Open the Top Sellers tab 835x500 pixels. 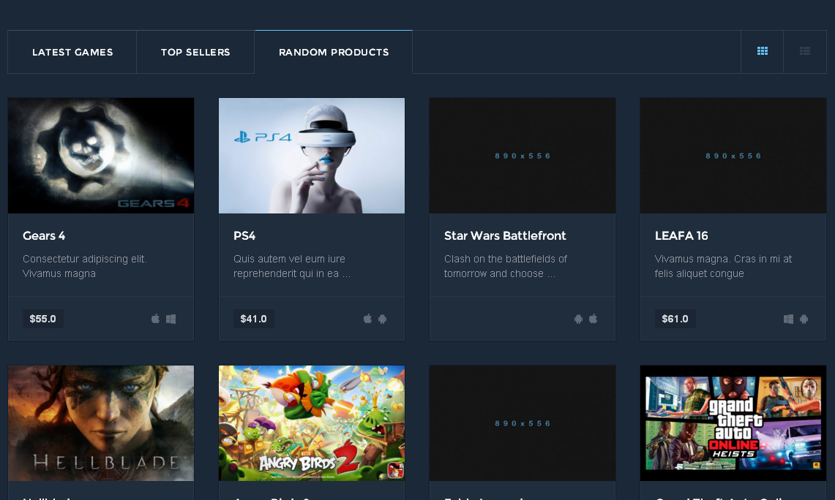coord(195,52)
